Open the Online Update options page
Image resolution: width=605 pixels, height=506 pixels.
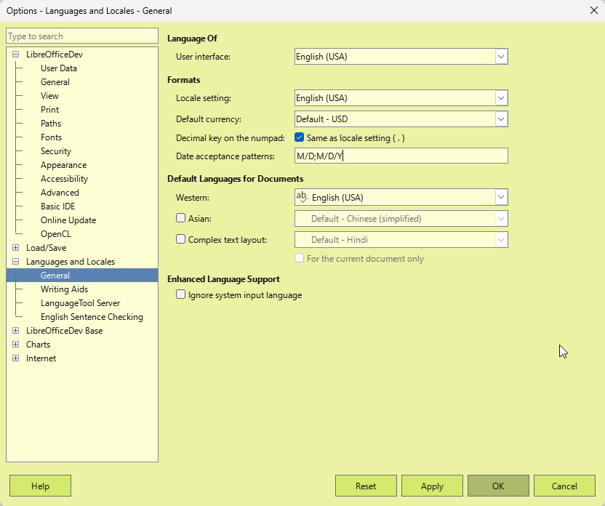pos(68,220)
